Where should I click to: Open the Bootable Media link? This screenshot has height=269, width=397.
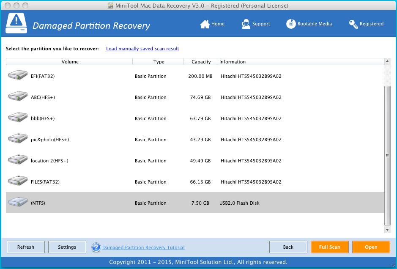(315, 24)
